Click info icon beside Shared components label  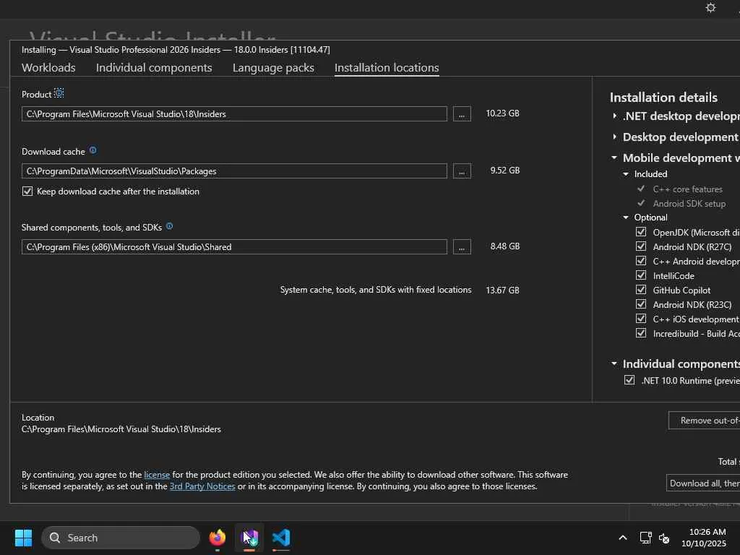coord(169,226)
